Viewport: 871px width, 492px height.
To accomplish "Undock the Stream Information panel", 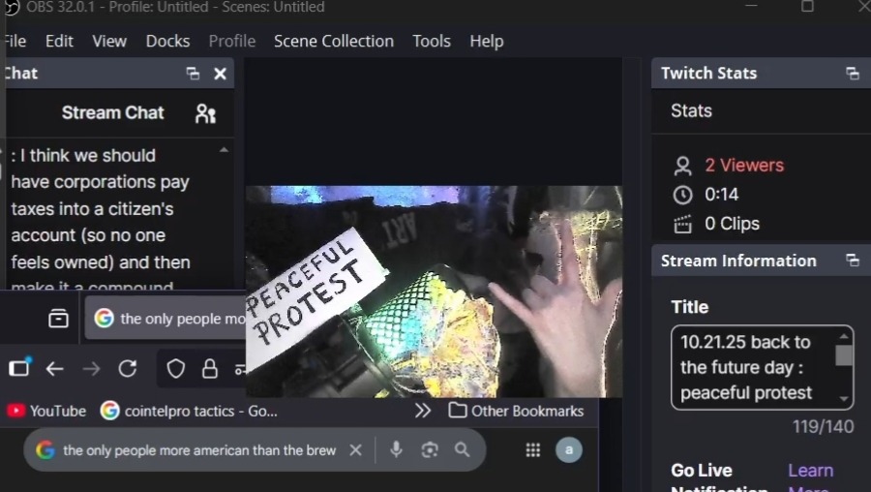I will click(x=853, y=261).
